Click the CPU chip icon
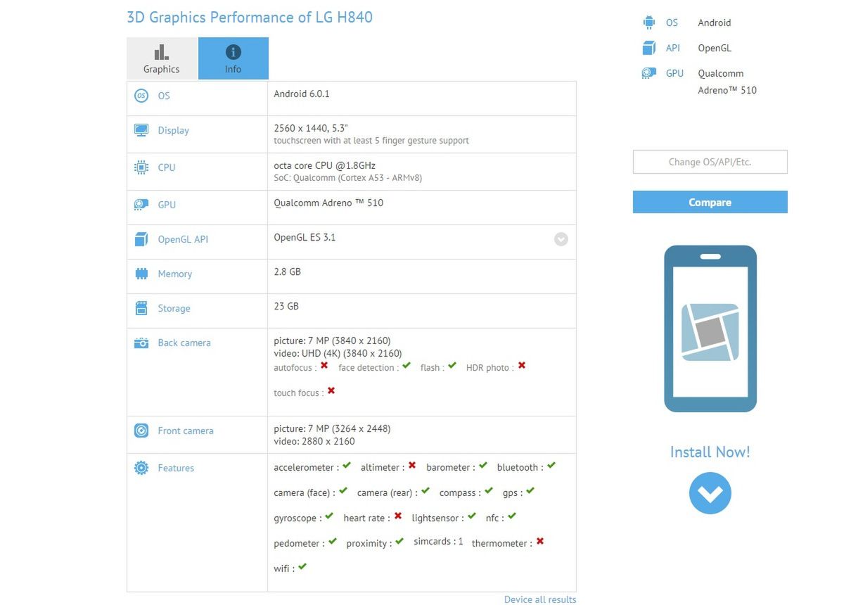851x605 pixels. pyautogui.click(x=141, y=167)
